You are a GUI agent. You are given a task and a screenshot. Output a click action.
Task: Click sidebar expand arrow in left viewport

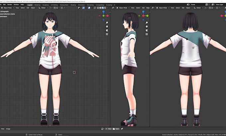110,12
